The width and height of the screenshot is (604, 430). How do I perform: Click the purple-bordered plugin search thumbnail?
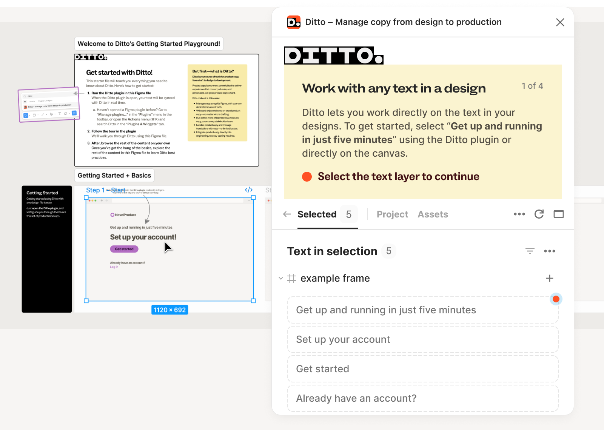pos(49,105)
